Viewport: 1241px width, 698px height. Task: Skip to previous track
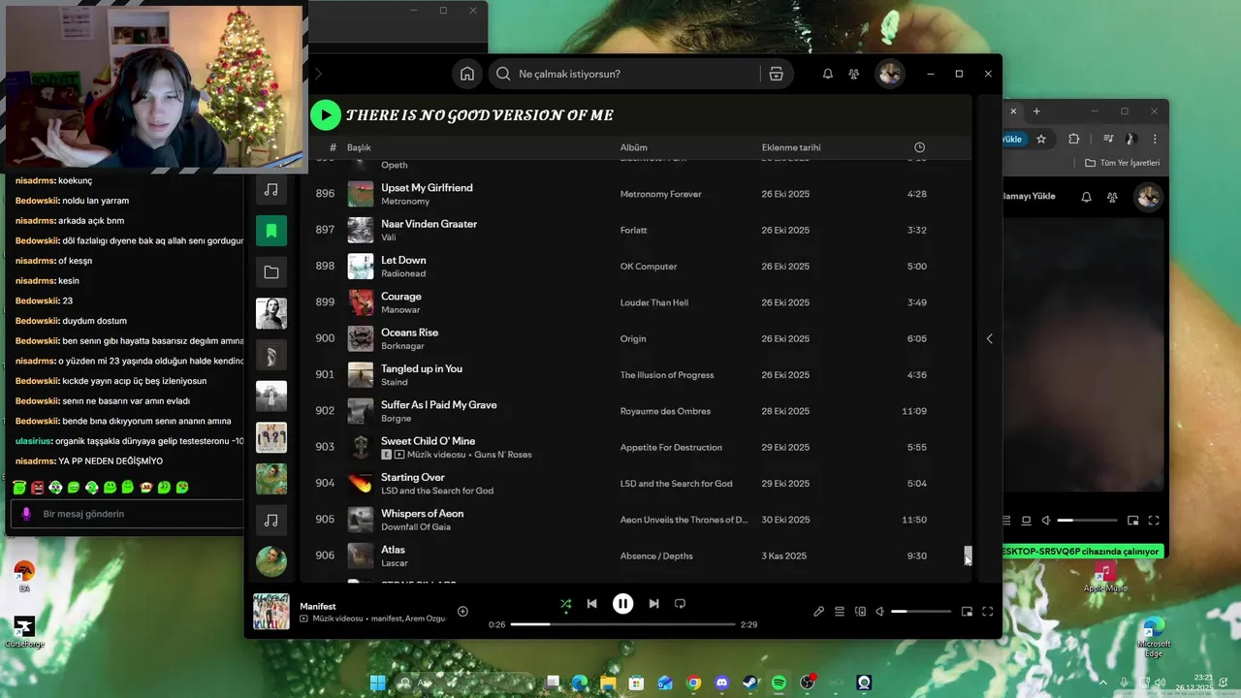click(592, 604)
